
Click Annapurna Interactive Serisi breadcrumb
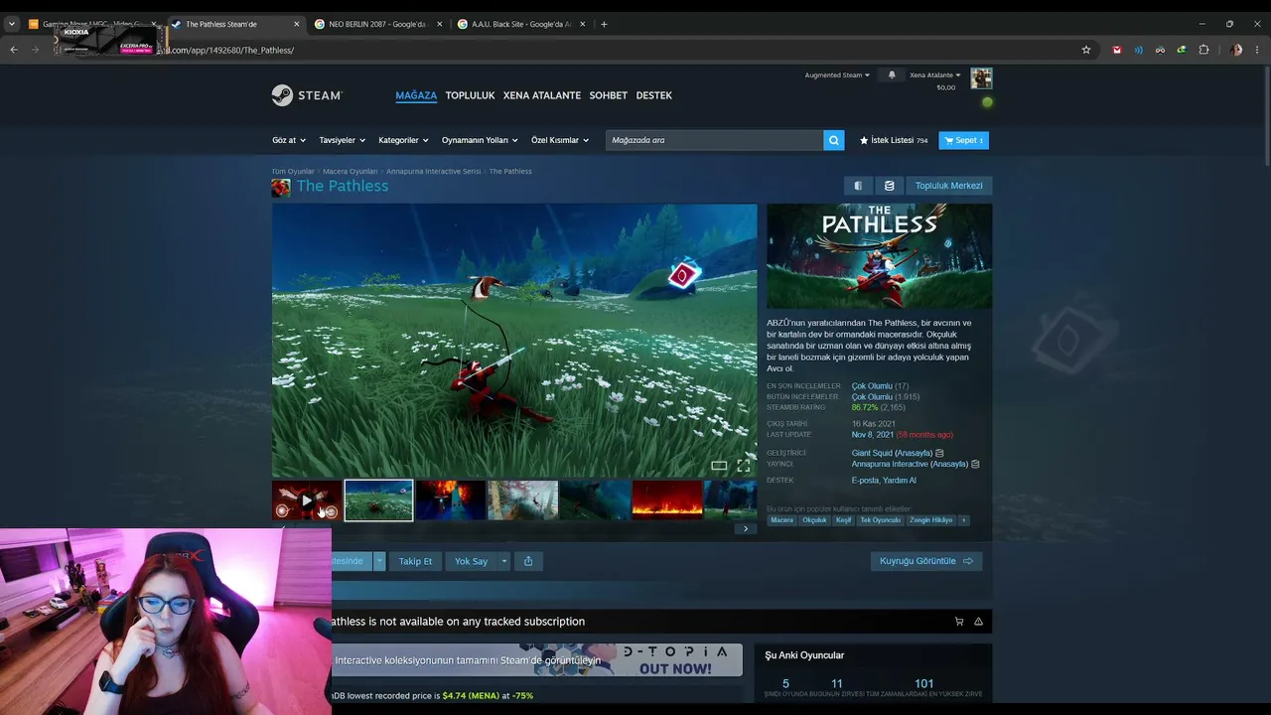[x=433, y=172]
